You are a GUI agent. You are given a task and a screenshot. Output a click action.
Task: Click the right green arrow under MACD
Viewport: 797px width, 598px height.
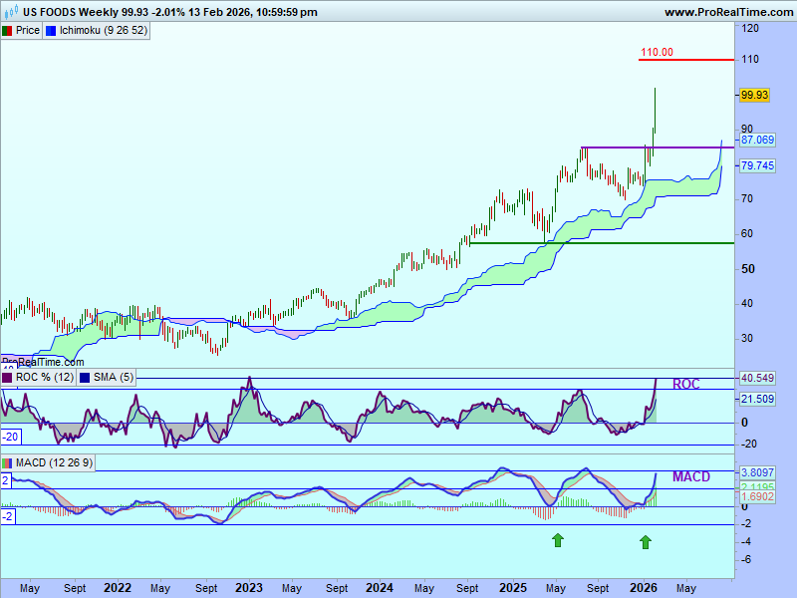pos(645,541)
